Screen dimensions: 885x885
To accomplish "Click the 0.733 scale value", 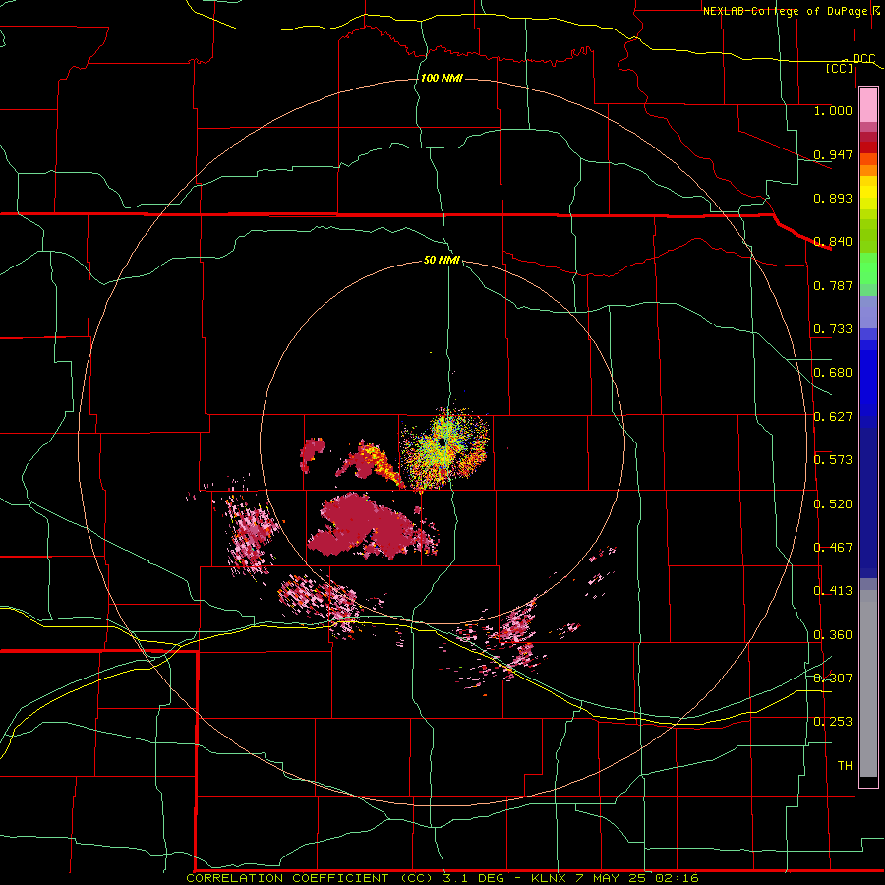I will point(833,329).
